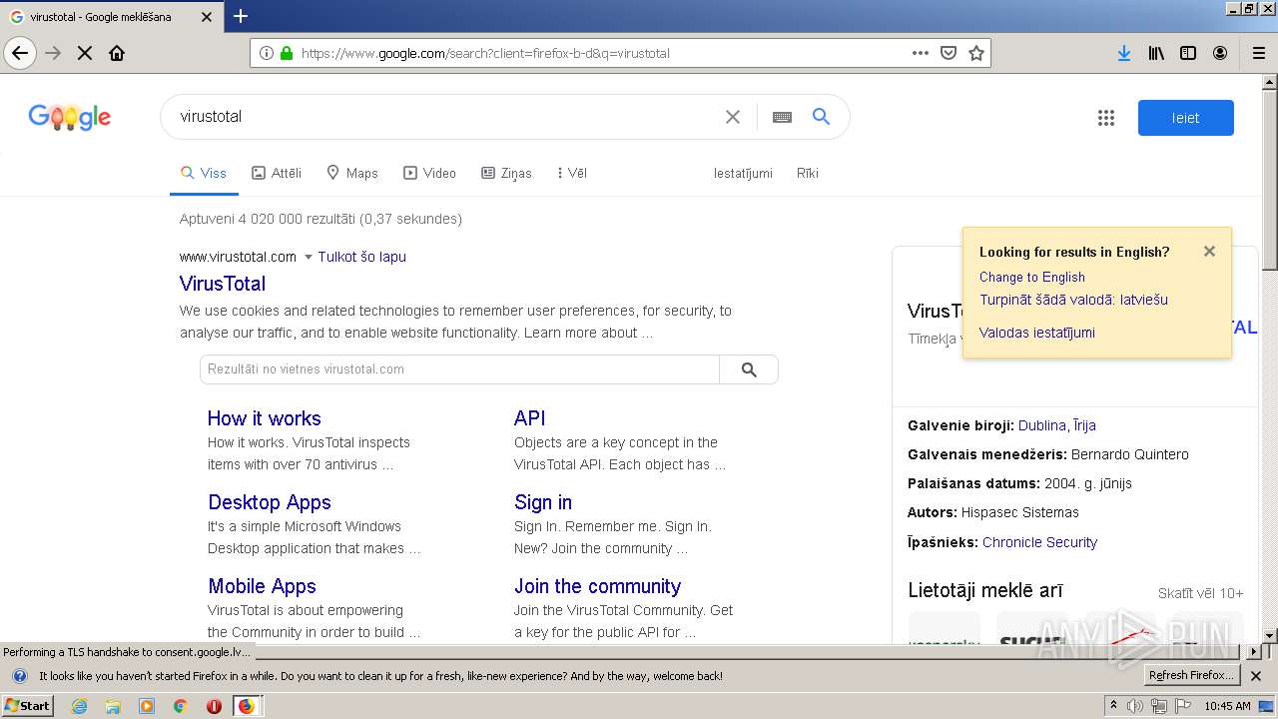Open page actions three-dot menu
The height and width of the screenshot is (719, 1278).
(x=921, y=53)
